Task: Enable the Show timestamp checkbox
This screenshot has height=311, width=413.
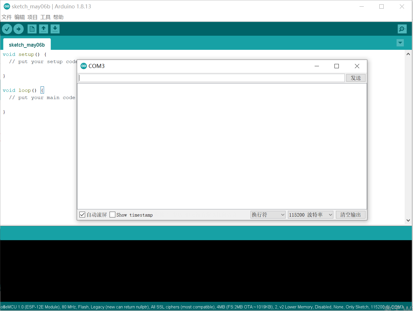Action: 112,215
